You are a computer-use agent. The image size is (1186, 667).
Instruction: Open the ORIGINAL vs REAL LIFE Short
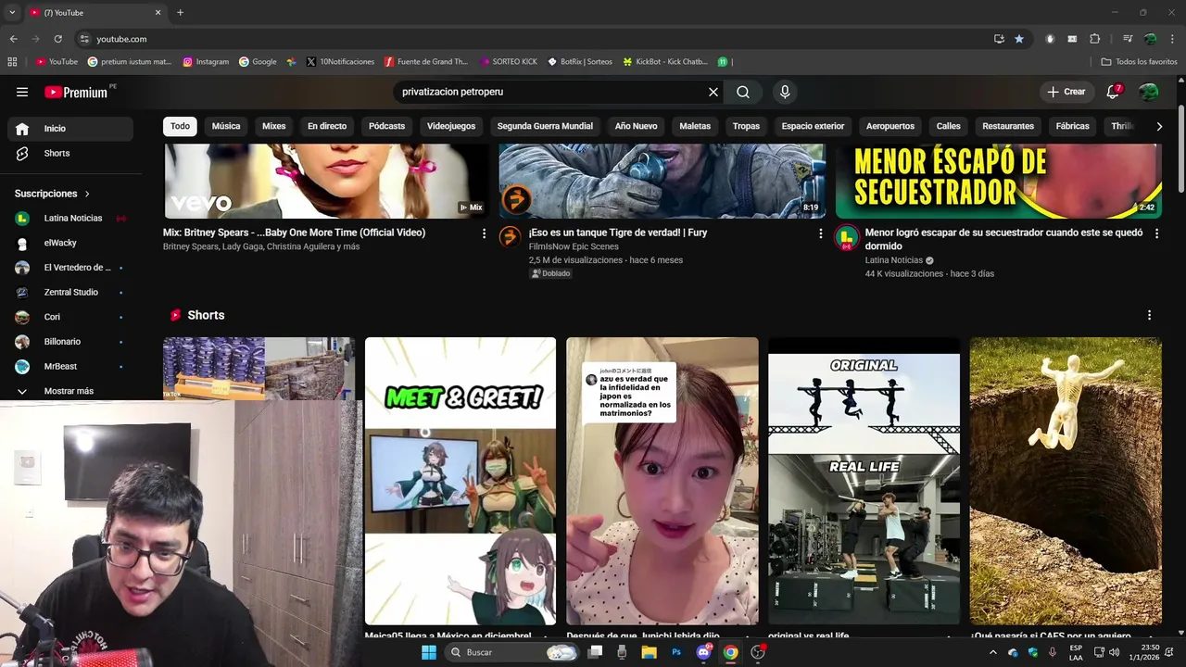coord(864,481)
